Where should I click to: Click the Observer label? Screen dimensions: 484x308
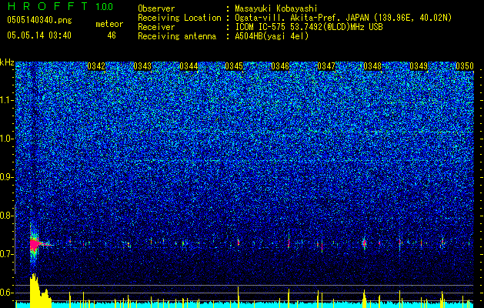[x=156, y=8]
